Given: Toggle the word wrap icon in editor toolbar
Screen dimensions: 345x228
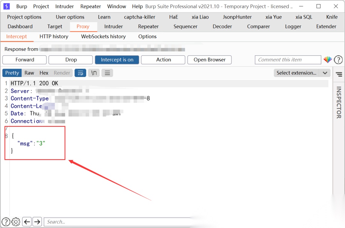Looking at the screenshot, I should coord(80,73).
